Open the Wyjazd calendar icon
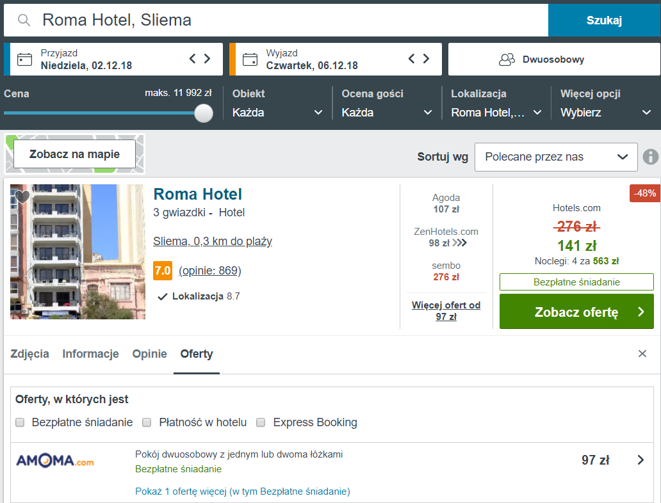The image size is (661, 503). coord(250,59)
